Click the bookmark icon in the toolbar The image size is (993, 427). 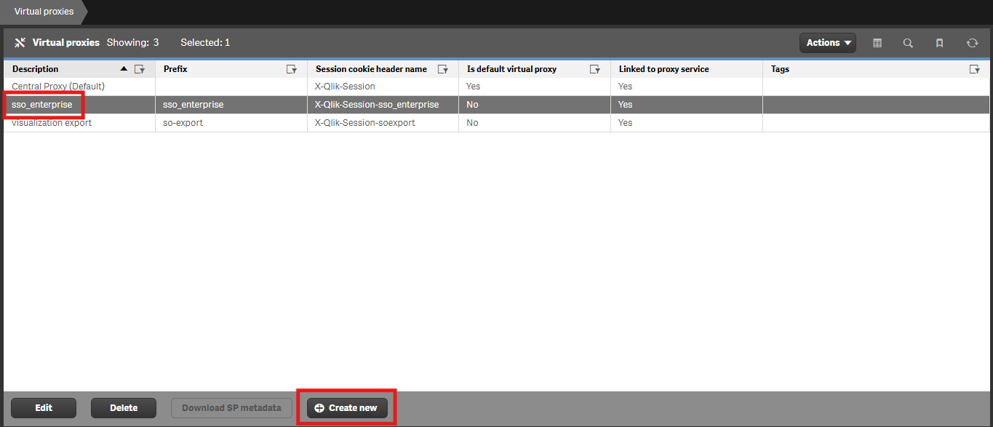[939, 43]
